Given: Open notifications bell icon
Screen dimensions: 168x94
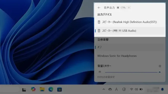Looking at the screenshot, I should [162, 89].
